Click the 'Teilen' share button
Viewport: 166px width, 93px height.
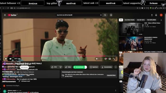click(68, 67)
